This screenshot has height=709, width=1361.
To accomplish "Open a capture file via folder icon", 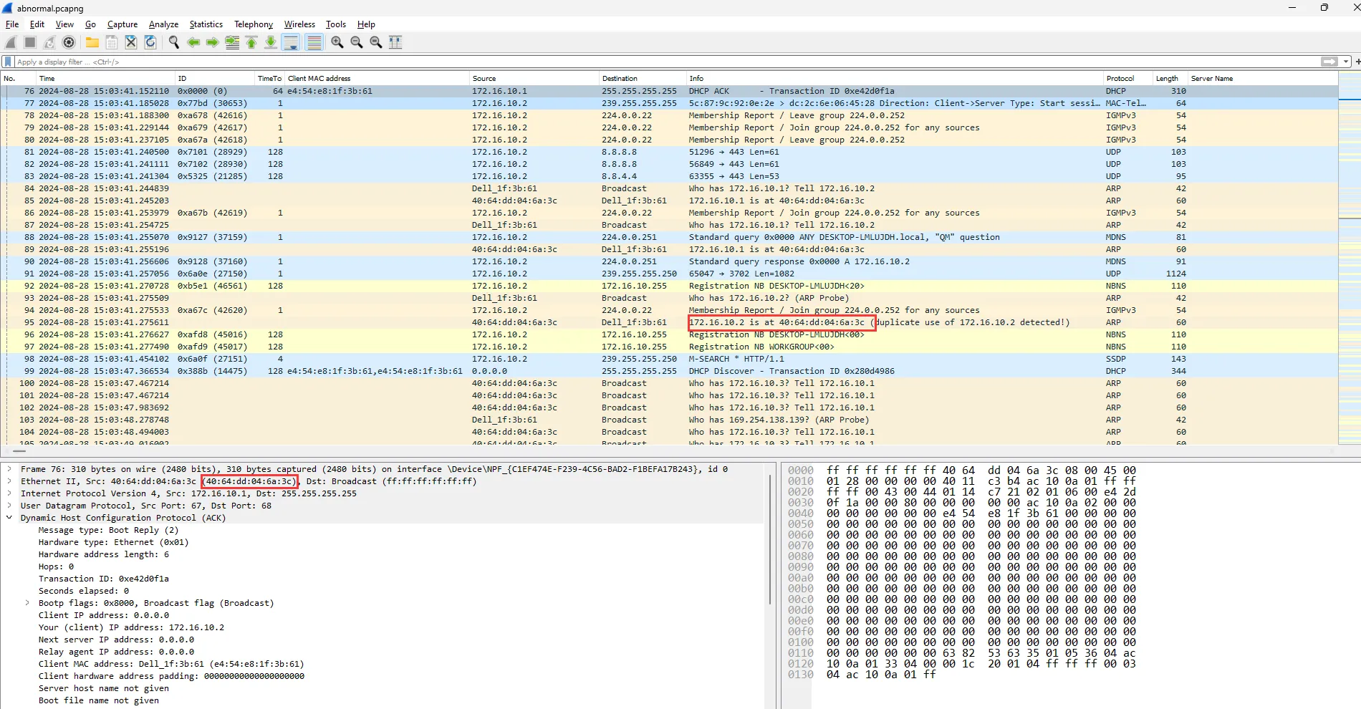I will click(x=92, y=43).
